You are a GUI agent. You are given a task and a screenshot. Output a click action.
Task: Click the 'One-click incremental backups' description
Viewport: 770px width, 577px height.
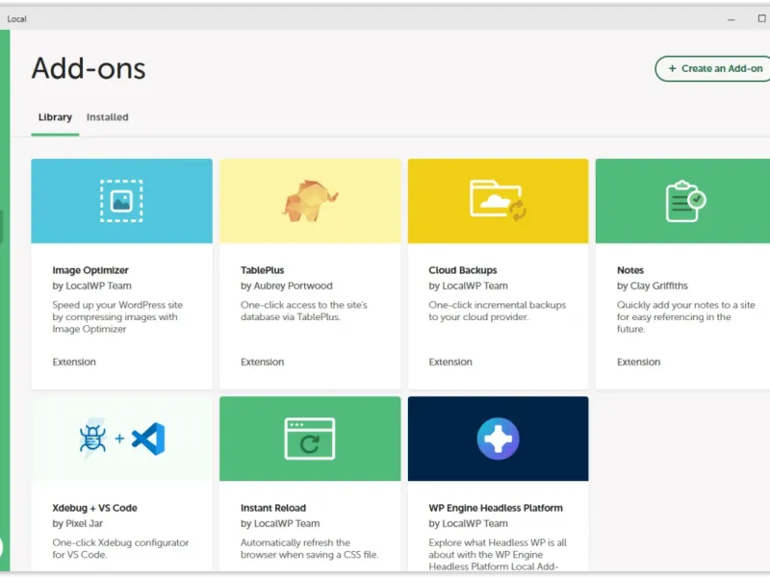coord(497,311)
